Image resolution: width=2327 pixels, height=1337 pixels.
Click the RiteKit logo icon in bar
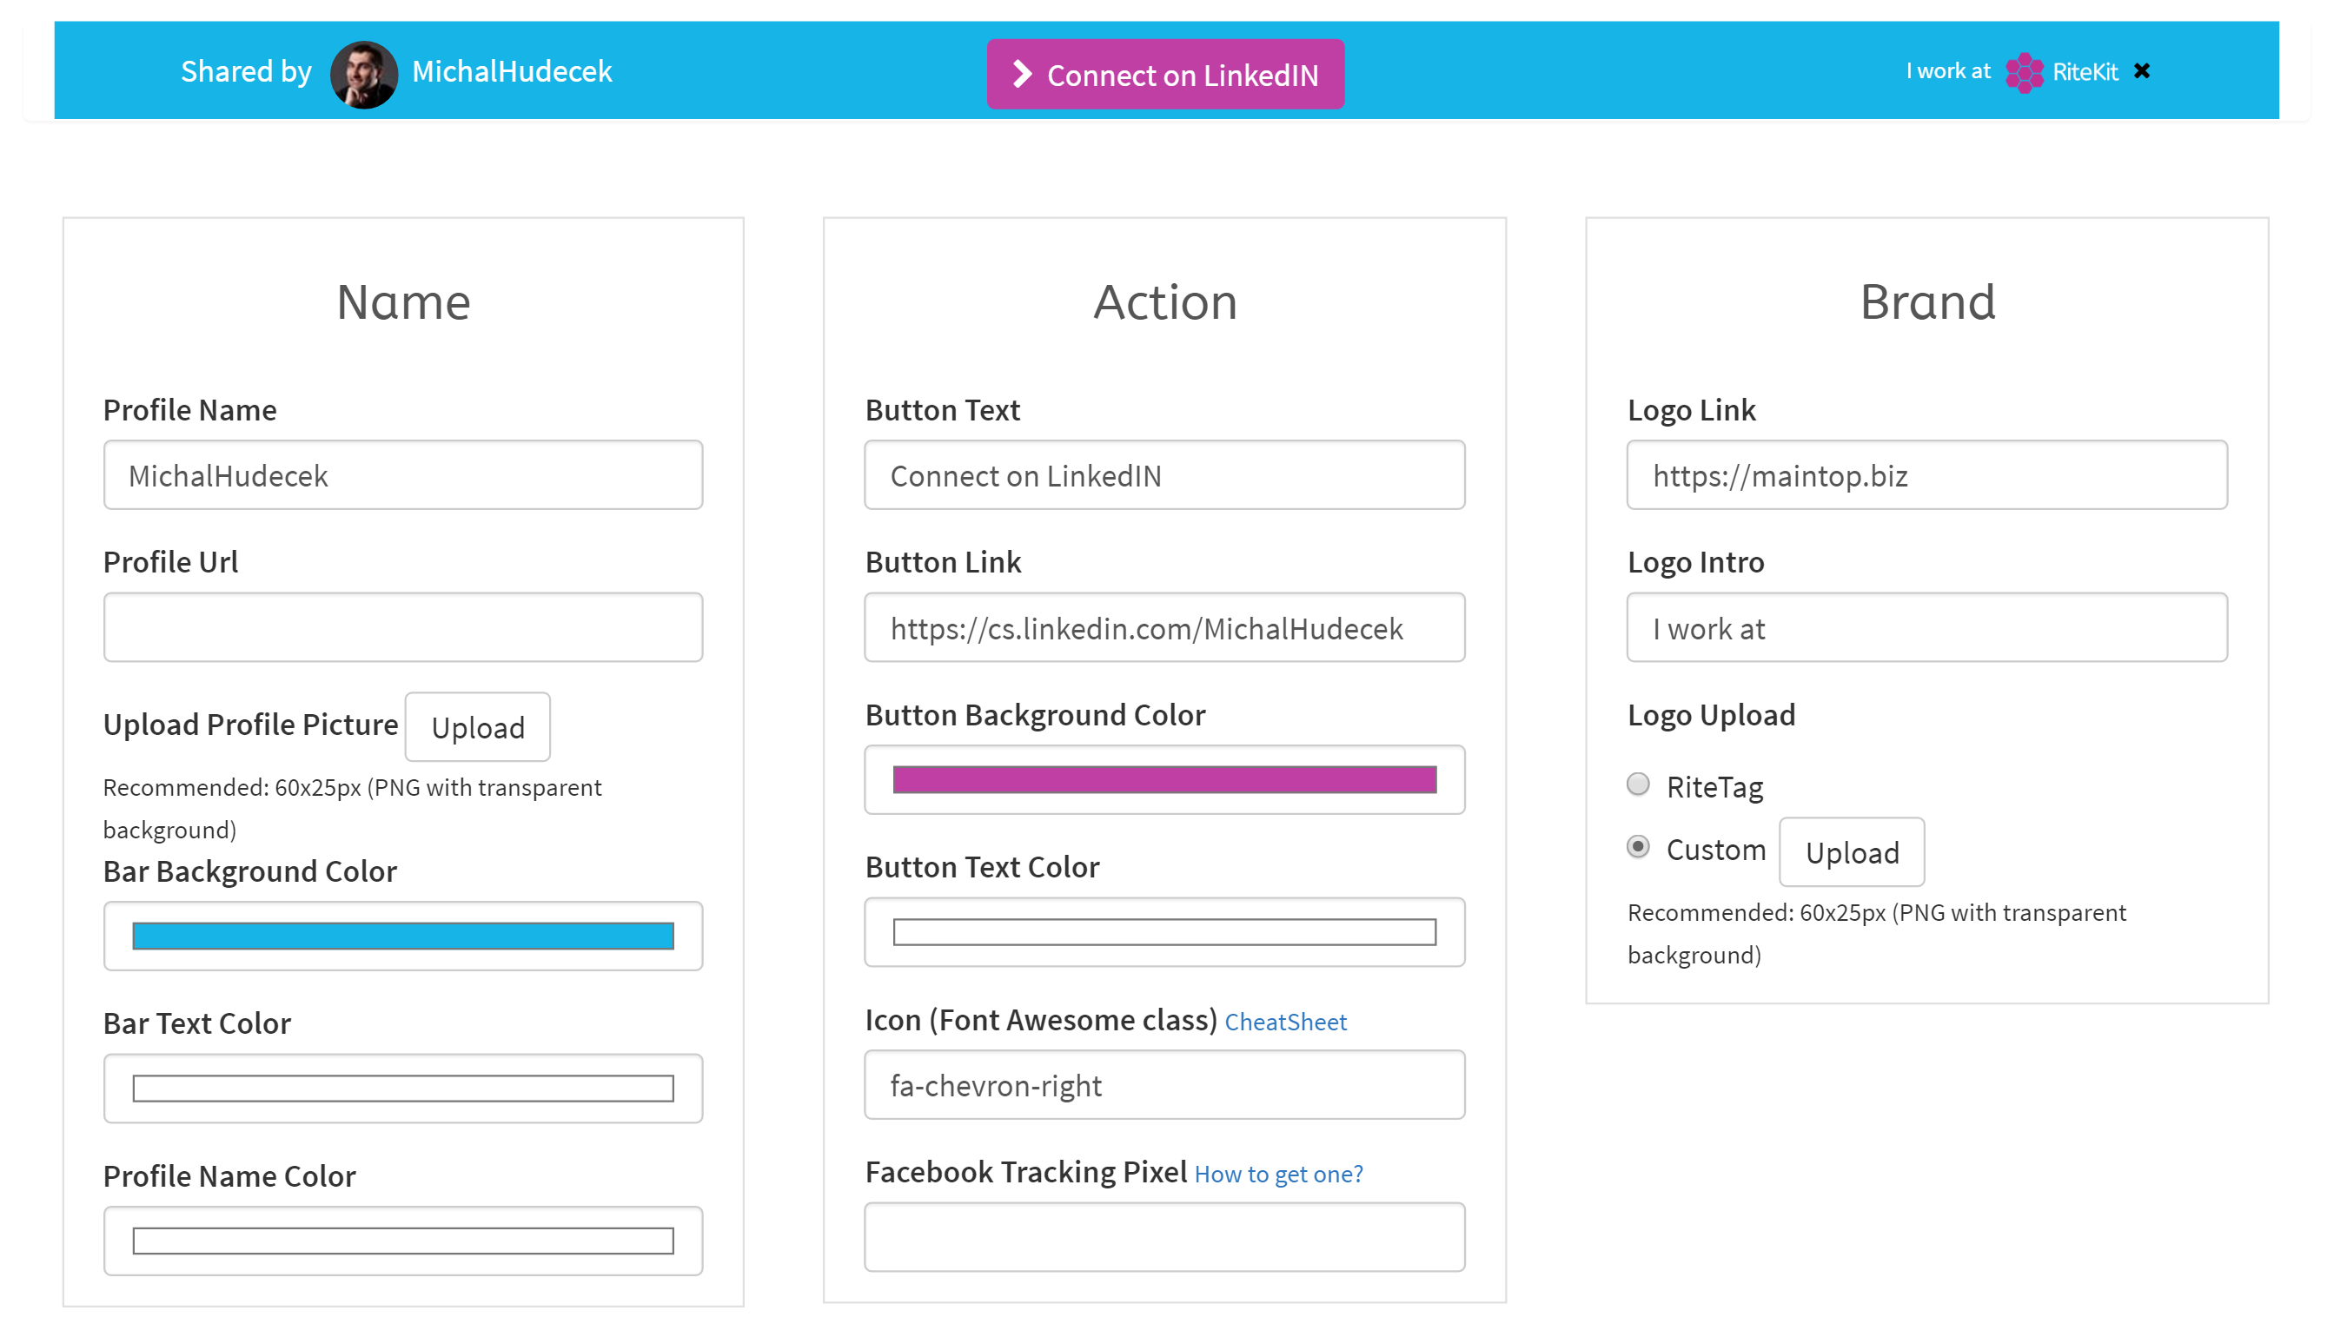pos(2024,73)
